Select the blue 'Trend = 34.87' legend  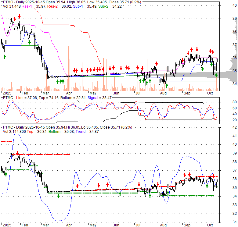pyautogui.click(x=87, y=132)
